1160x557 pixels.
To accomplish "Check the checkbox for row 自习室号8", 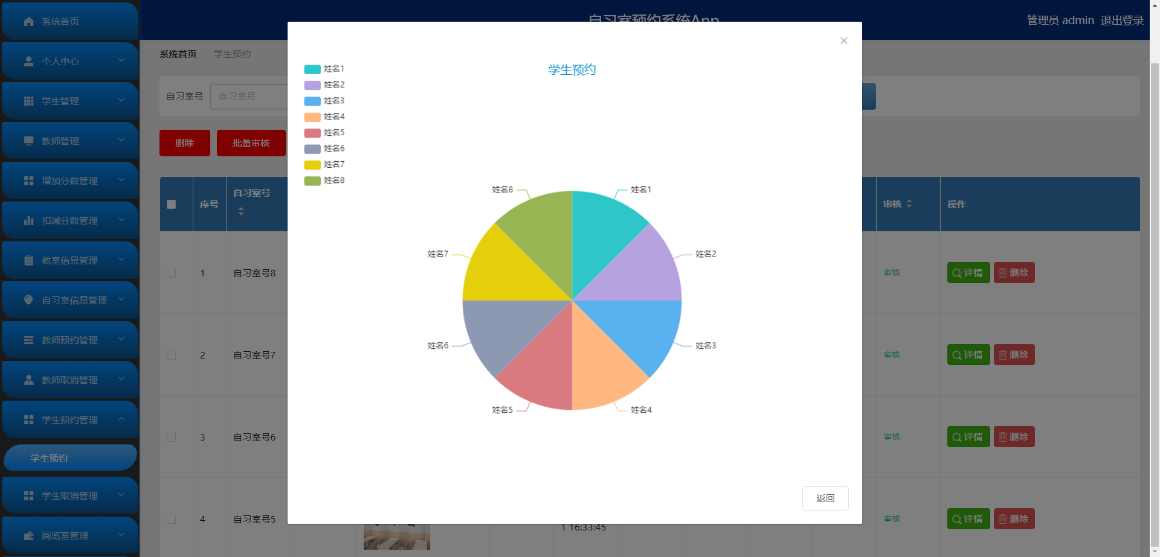I will click(172, 273).
